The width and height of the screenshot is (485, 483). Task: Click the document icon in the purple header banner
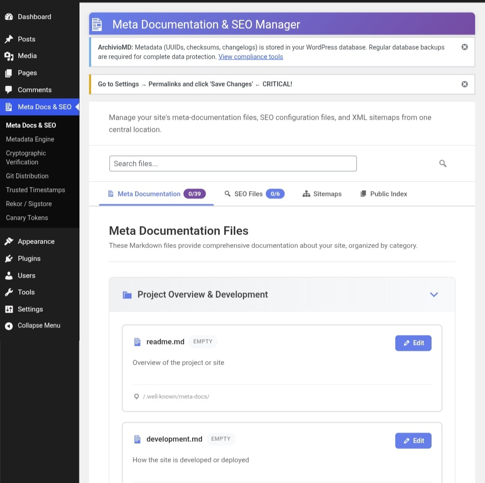click(x=97, y=24)
